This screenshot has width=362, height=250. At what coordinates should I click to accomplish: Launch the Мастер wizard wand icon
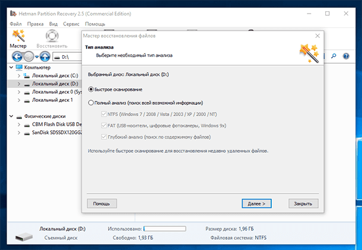(18, 36)
